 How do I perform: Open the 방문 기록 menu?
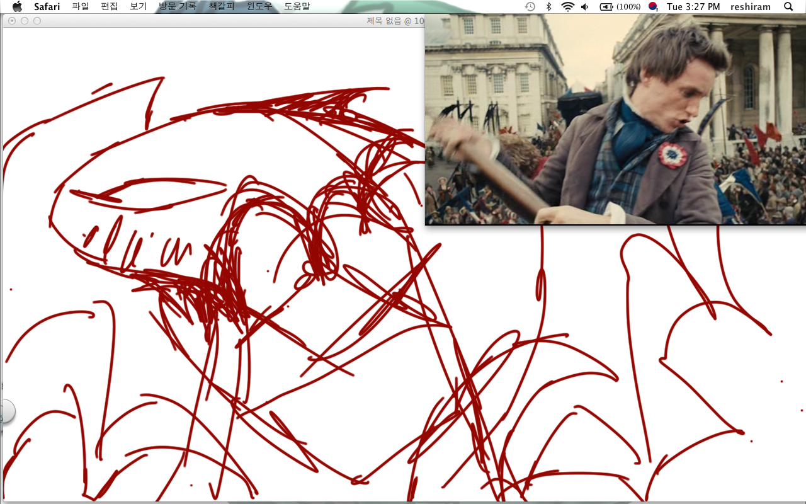(x=178, y=6)
